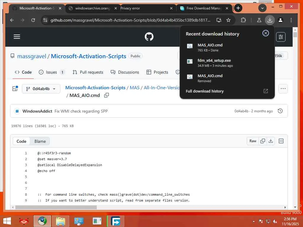Viewport: 303px width, 227px height.
Task: Open the GitHub hamburger navigation menu
Action: 17,37
